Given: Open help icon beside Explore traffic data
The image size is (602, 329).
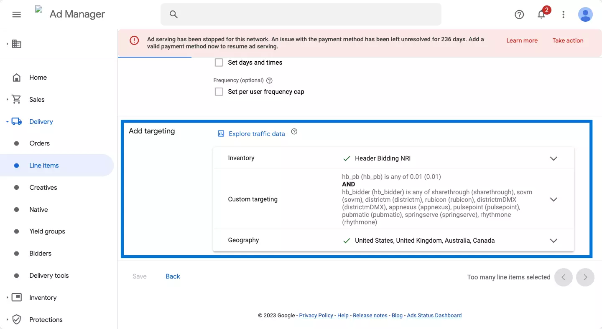Looking at the screenshot, I should tap(294, 132).
